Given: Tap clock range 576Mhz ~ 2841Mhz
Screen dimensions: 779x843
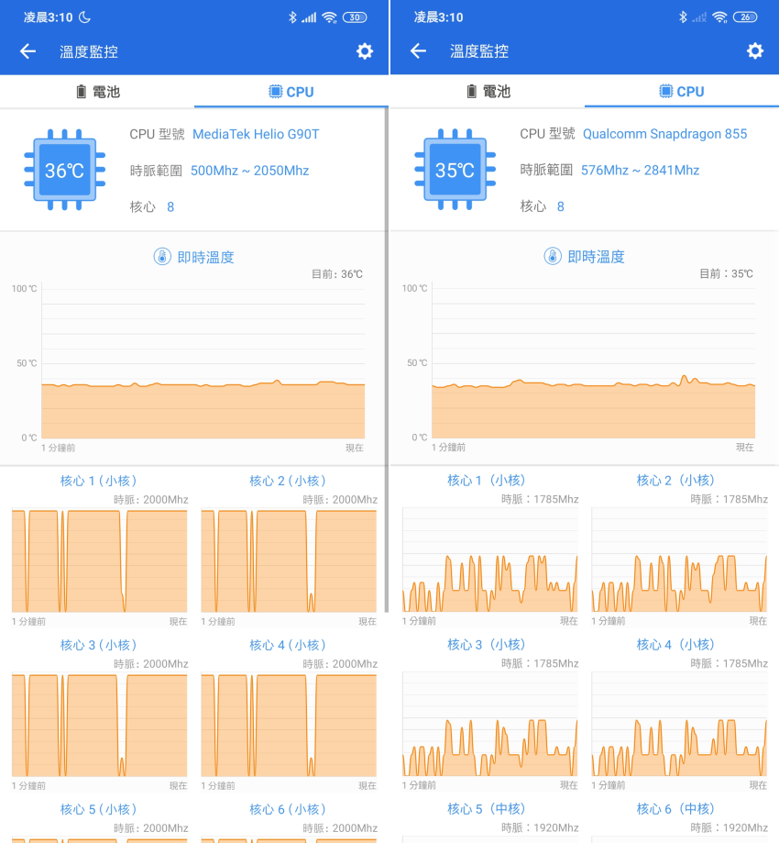Looking at the screenshot, I should (x=640, y=170).
